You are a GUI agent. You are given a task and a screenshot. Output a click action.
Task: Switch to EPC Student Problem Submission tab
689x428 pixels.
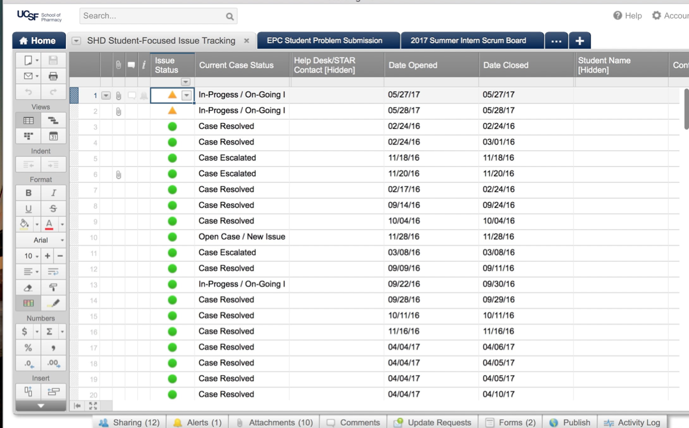point(324,40)
